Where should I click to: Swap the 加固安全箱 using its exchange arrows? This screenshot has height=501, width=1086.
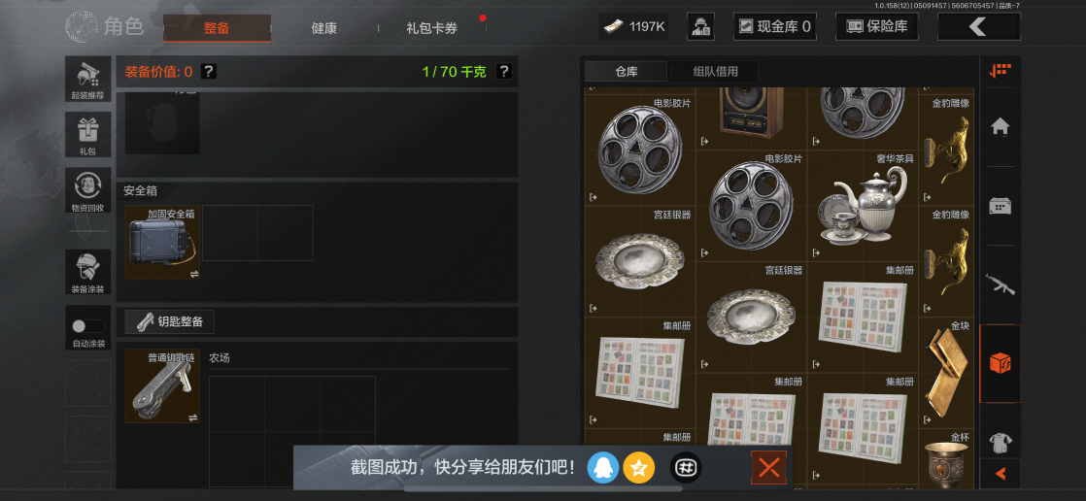194,274
